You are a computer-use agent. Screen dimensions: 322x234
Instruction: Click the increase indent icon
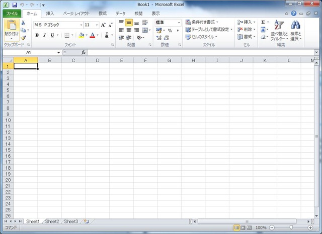point(129,38)
